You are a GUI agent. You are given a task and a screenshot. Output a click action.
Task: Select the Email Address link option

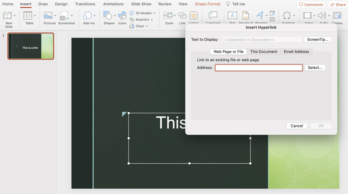tap(296, 51)
